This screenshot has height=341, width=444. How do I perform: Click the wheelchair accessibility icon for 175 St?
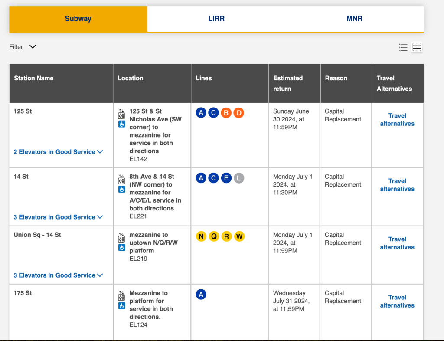click(x=122, y=306)
